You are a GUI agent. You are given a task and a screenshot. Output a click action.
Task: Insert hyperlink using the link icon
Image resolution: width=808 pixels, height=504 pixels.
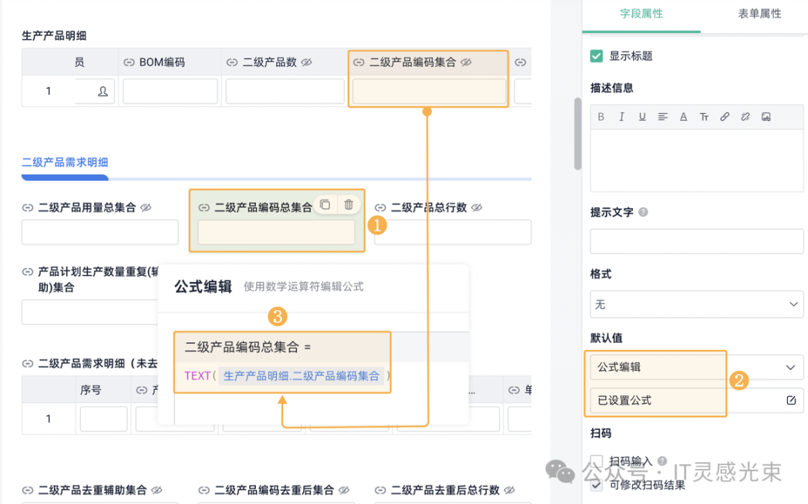724,117
